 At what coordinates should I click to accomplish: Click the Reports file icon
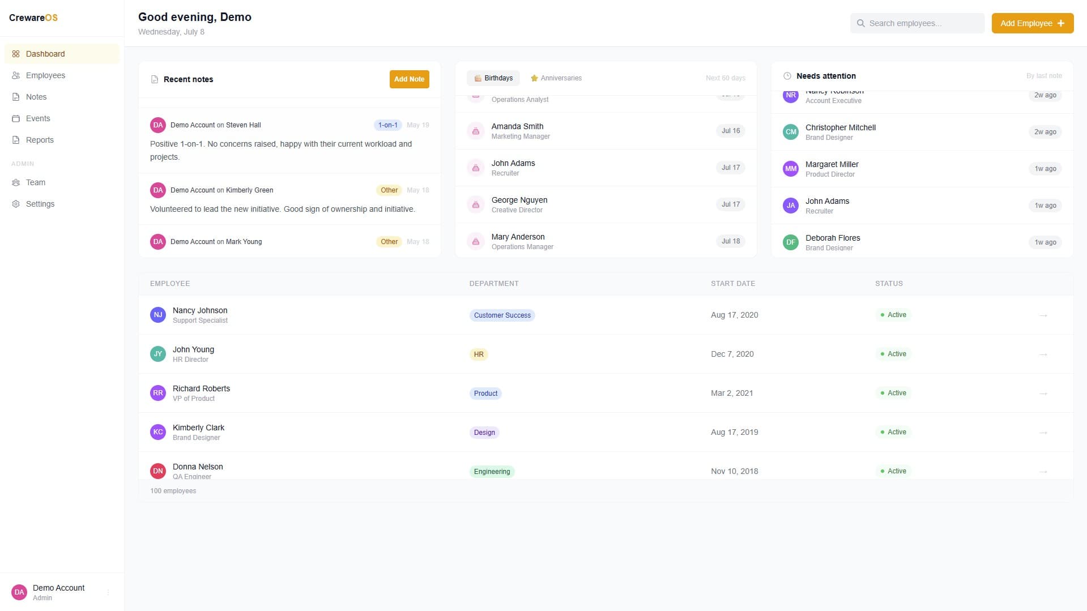tap(16, 140)
